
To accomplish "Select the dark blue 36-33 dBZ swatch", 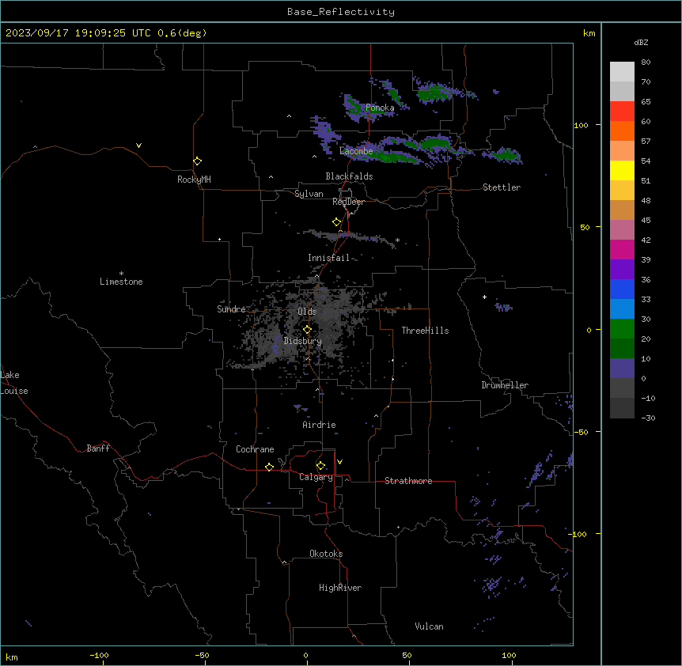I will 622,289.
